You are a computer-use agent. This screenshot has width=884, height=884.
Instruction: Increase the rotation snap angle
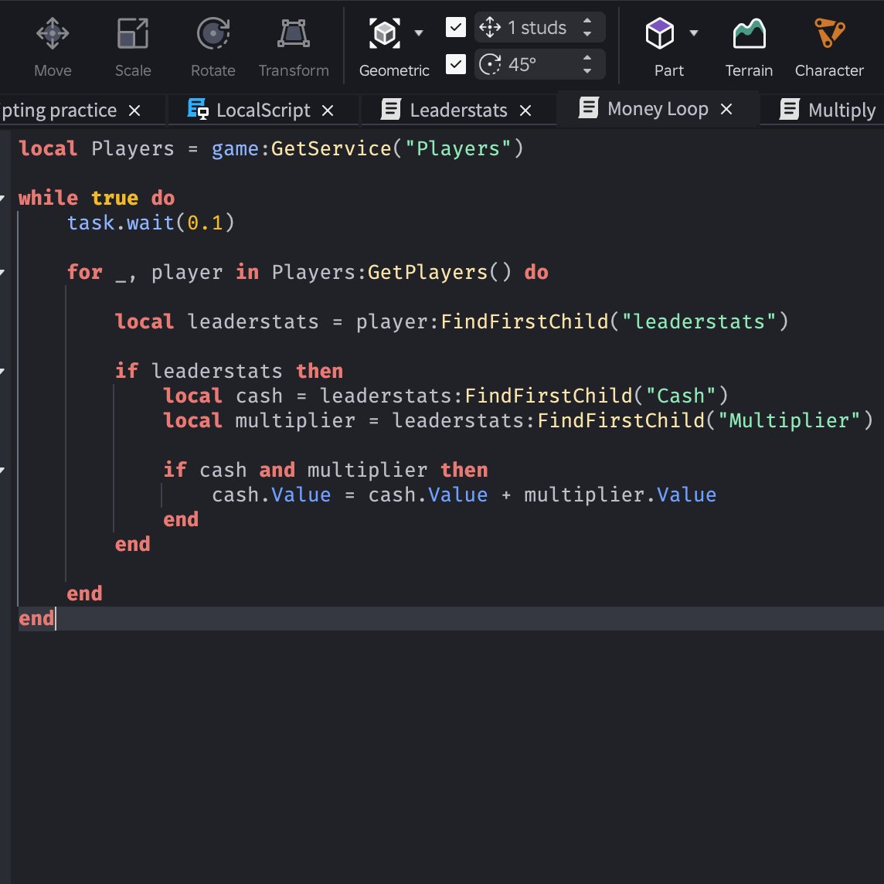[587, 57]
